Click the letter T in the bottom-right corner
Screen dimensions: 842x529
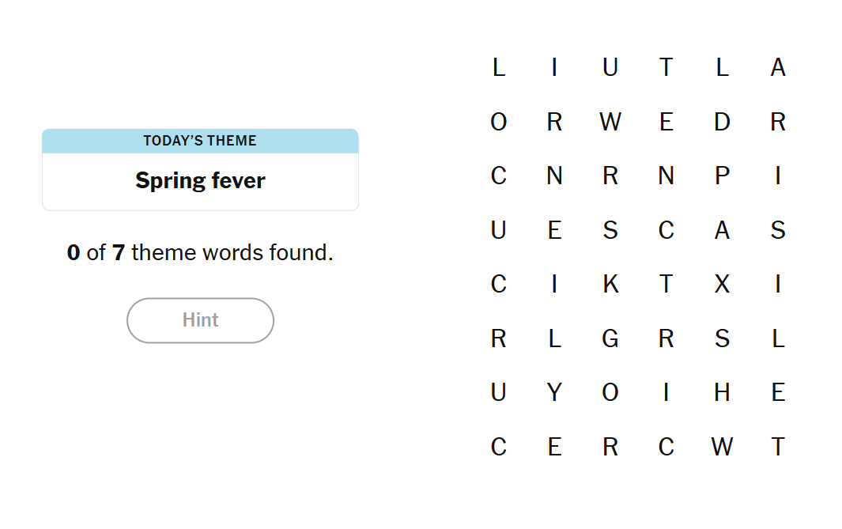coord(778,446)
